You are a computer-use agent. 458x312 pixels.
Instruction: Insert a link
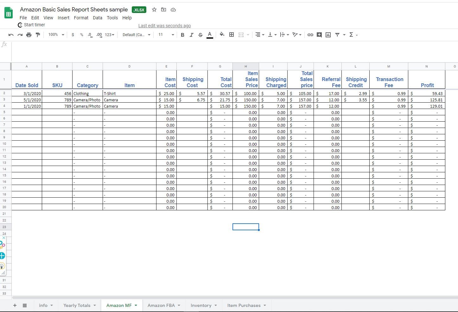tap(310, 35)
